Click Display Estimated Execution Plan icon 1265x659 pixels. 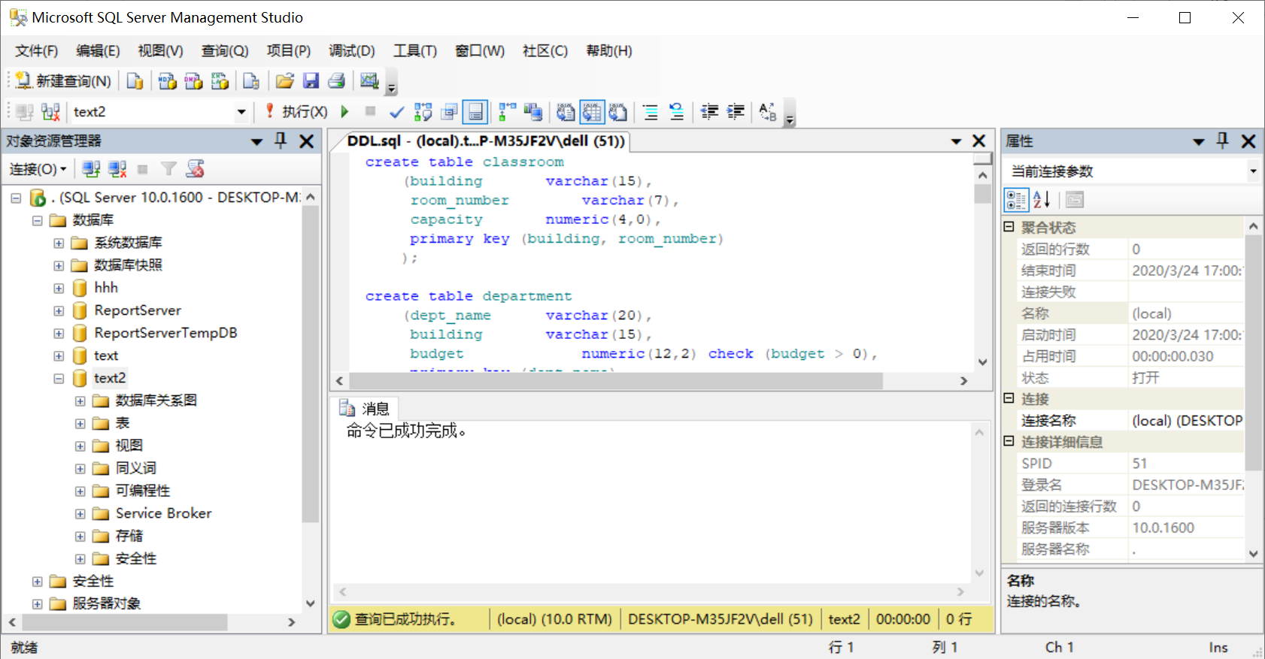pos(423,112)
